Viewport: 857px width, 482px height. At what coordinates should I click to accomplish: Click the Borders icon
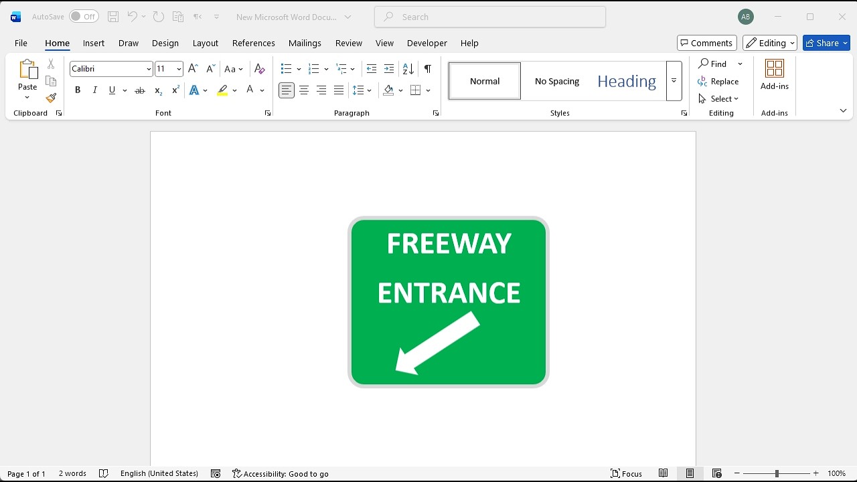[x=416, y=90]
